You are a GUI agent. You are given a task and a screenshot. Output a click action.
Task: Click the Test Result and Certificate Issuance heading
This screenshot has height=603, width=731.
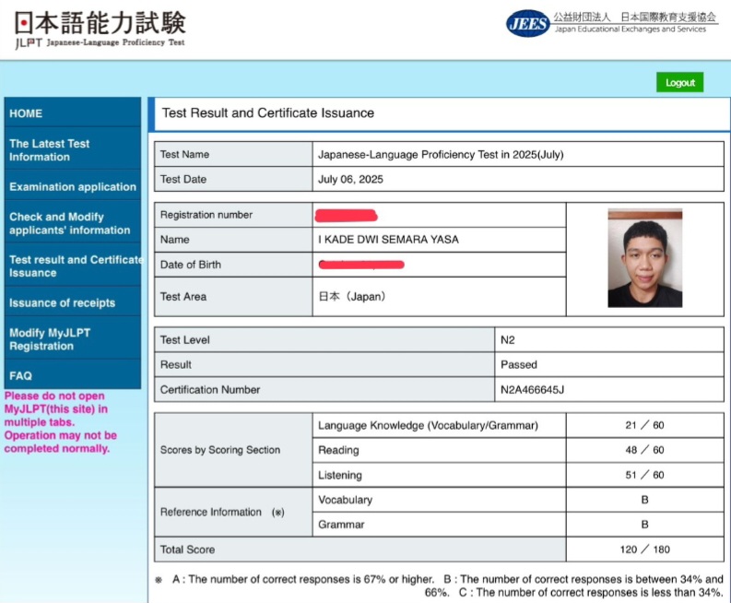click(x=267, y=112)
